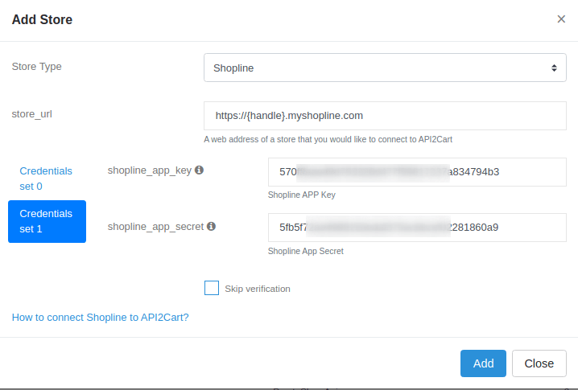Screen dimensions: 578x390
Task: Click info icon beside shopline_app_secret label
Action: (x=211, y=227)
